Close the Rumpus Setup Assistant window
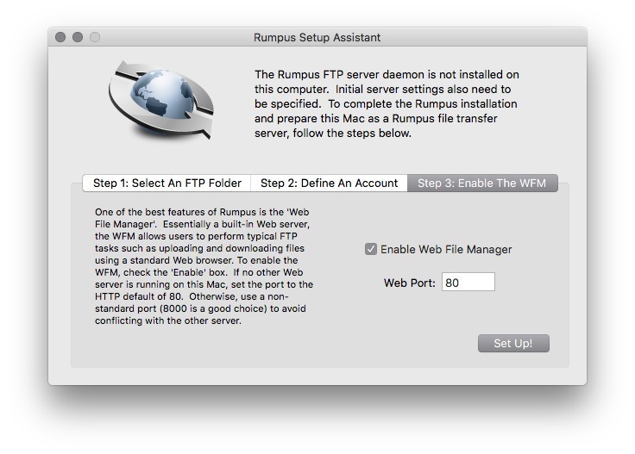Screen dimensions: 635x454 click(x=60, y=37)
